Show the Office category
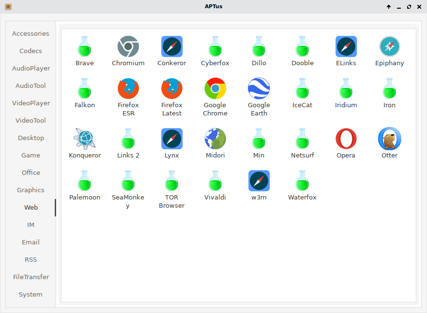Image resolution: width=427 pixels, height=313 pixels. tap(31, 172)
